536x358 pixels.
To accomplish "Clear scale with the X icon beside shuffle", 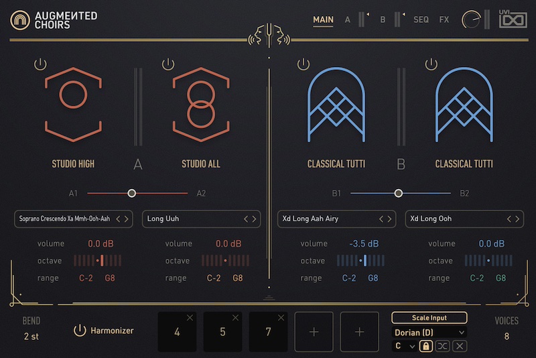I will coord(460,347).
